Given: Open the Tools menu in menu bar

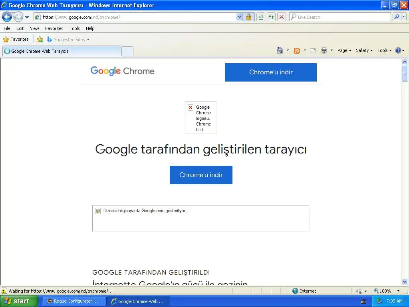Looking at the screenshot, I should [75, 28].
